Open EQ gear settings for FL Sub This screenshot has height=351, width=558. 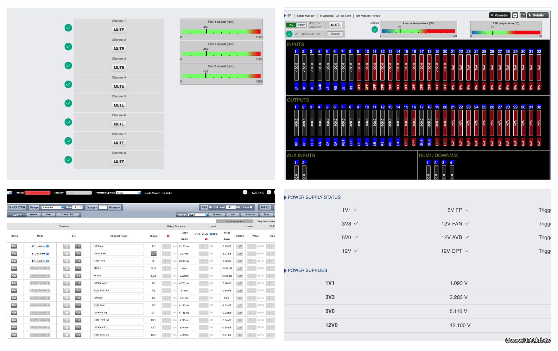67,276
